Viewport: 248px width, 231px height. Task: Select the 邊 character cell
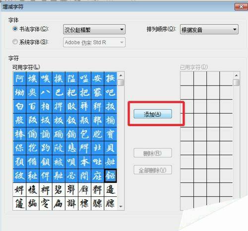111,190
